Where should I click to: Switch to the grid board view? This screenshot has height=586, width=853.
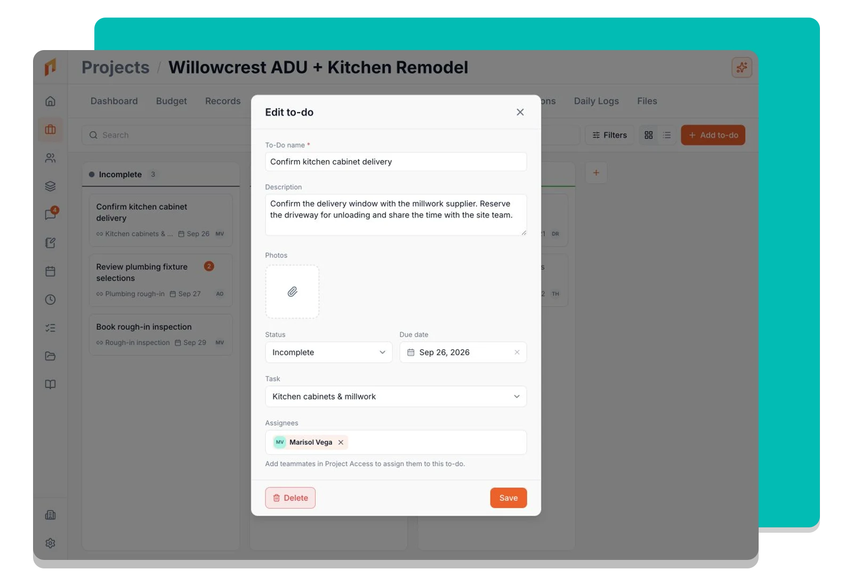pyautogui.click(x=649, y=135)
